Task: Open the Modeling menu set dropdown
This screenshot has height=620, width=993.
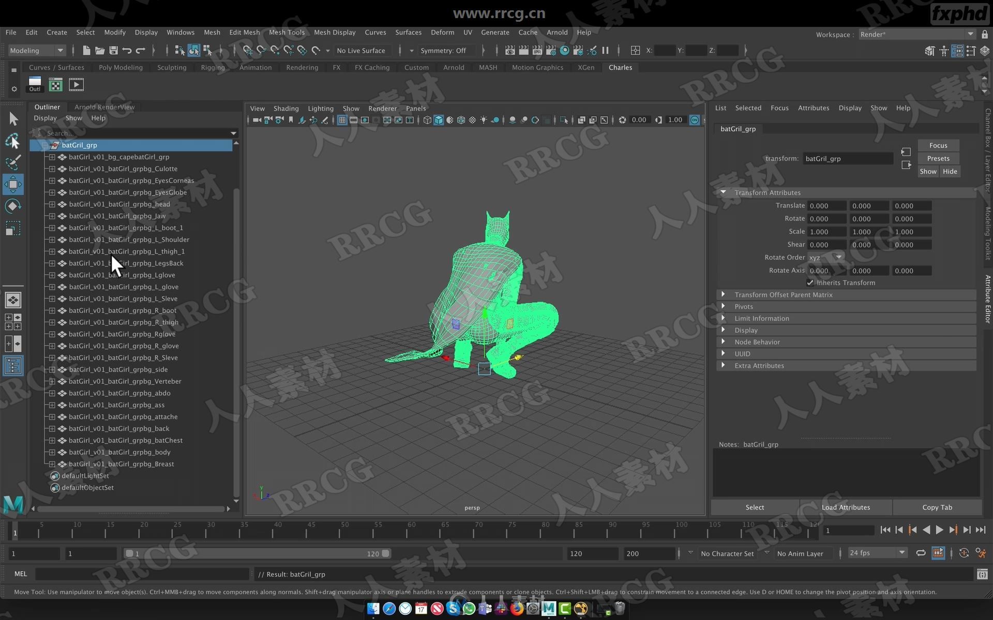Action: (36, 50)
